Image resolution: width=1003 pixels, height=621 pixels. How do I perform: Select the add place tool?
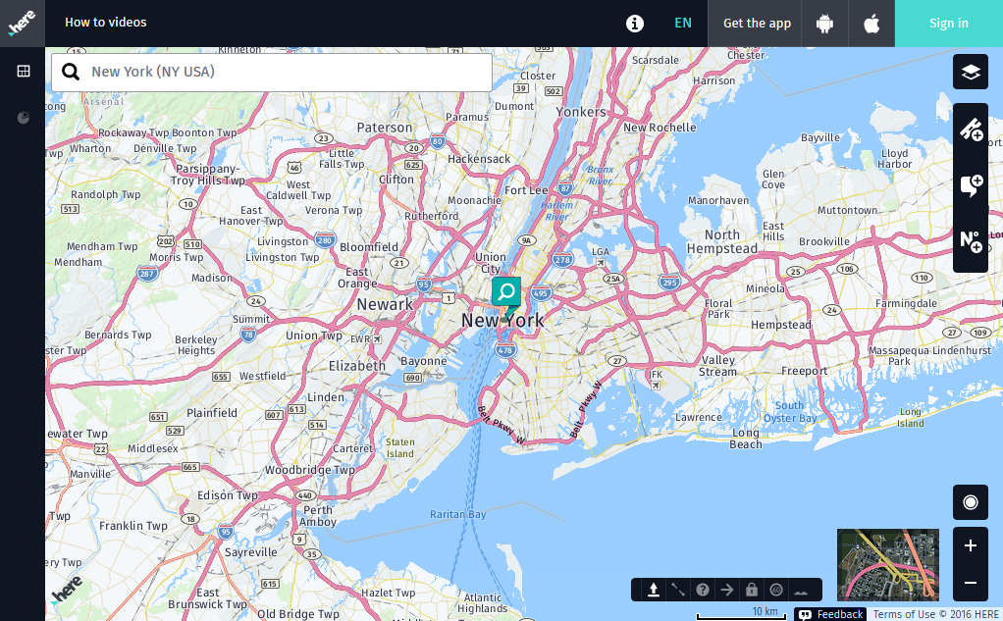971,185
